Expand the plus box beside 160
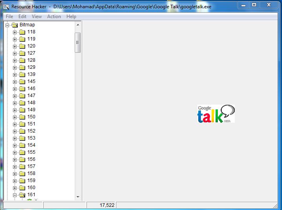This screenshot has height=210, width=282. 15,188
